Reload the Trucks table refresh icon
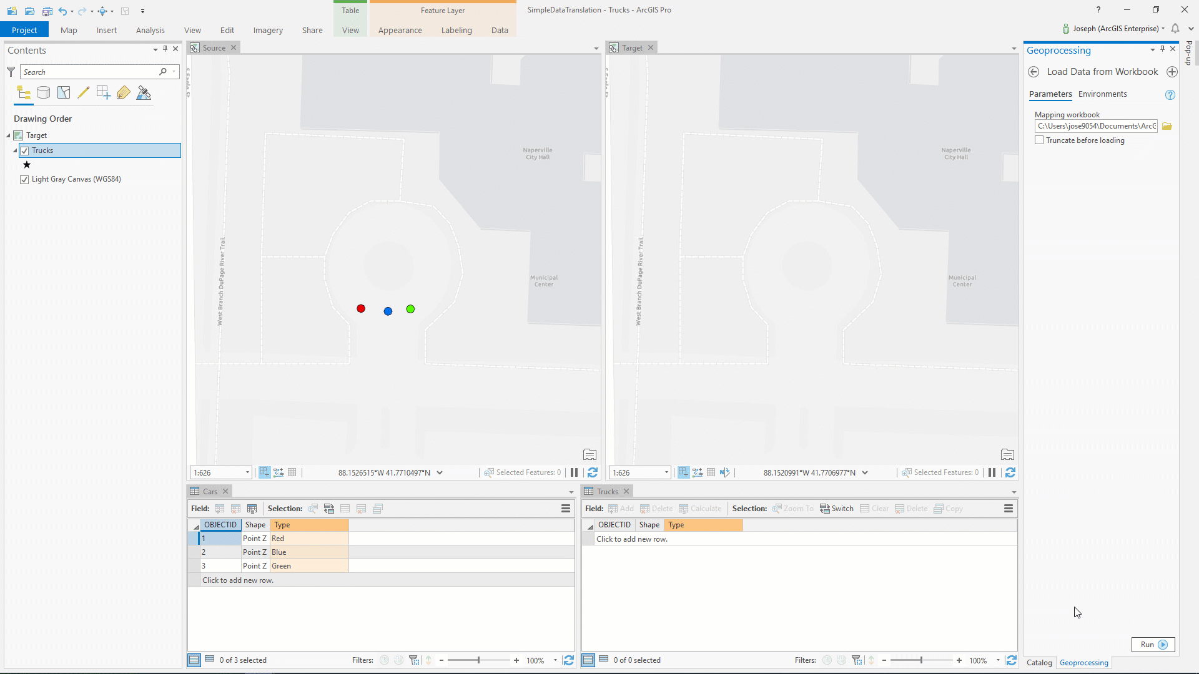 1012,660
